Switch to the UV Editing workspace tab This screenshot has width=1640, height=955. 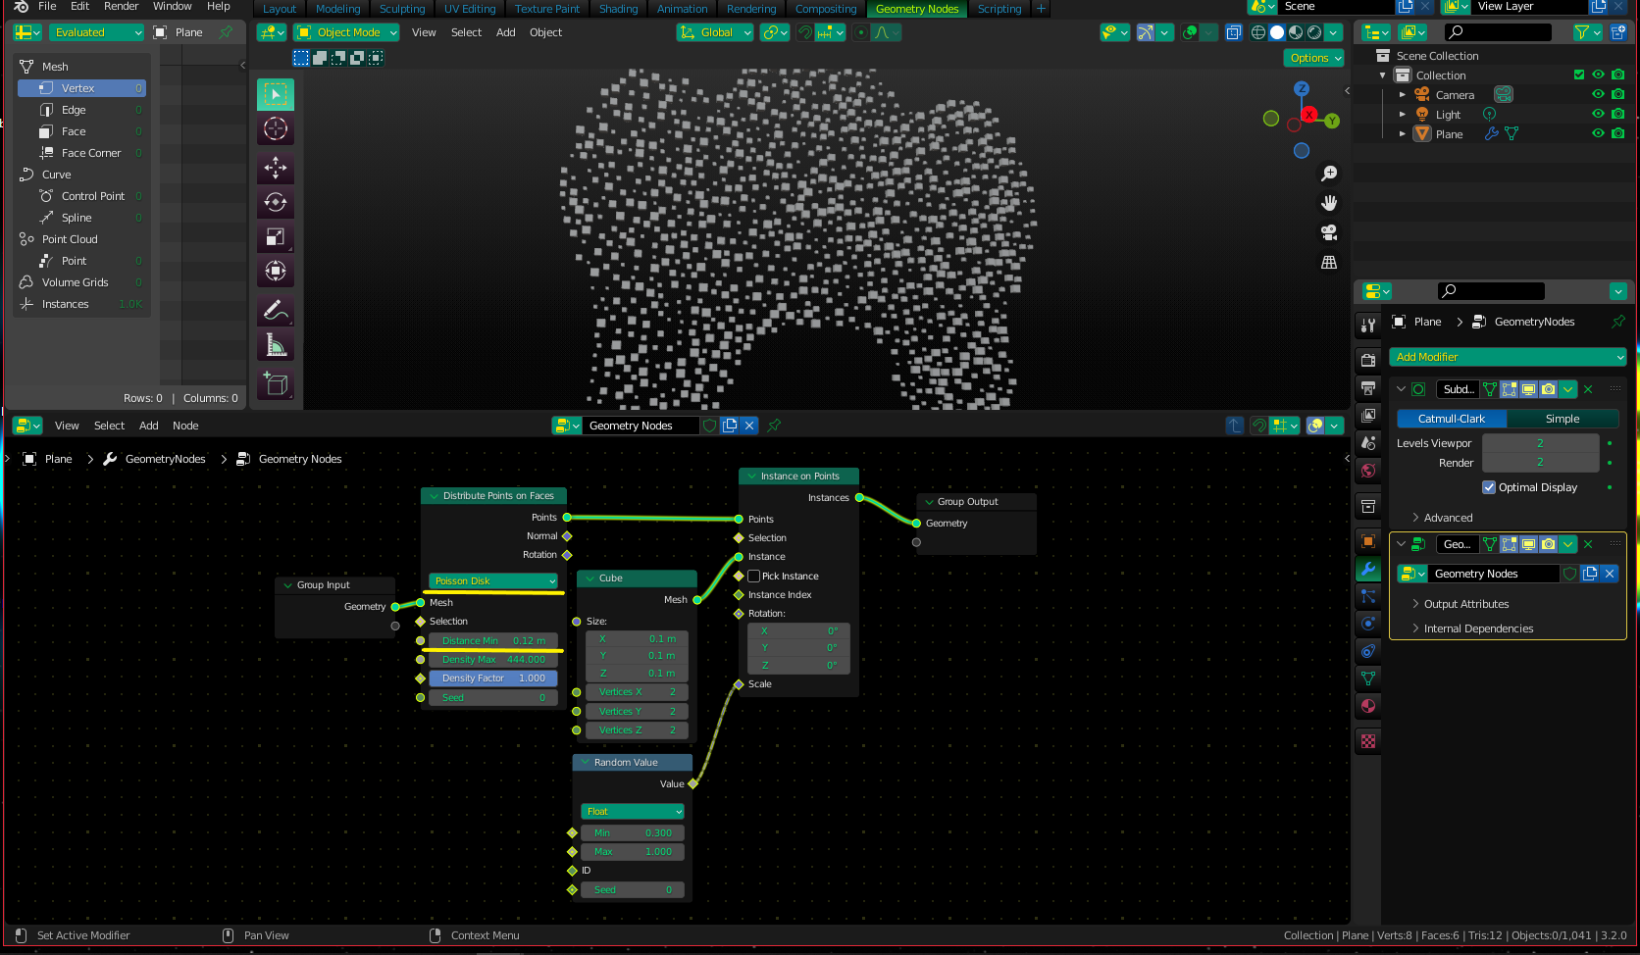470,9
